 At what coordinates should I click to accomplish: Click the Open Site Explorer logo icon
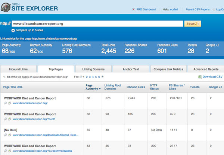tap(6, 7)
